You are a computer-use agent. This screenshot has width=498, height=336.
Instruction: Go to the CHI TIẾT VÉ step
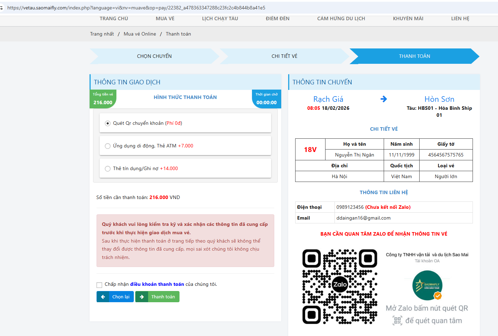tap(284, 56)
